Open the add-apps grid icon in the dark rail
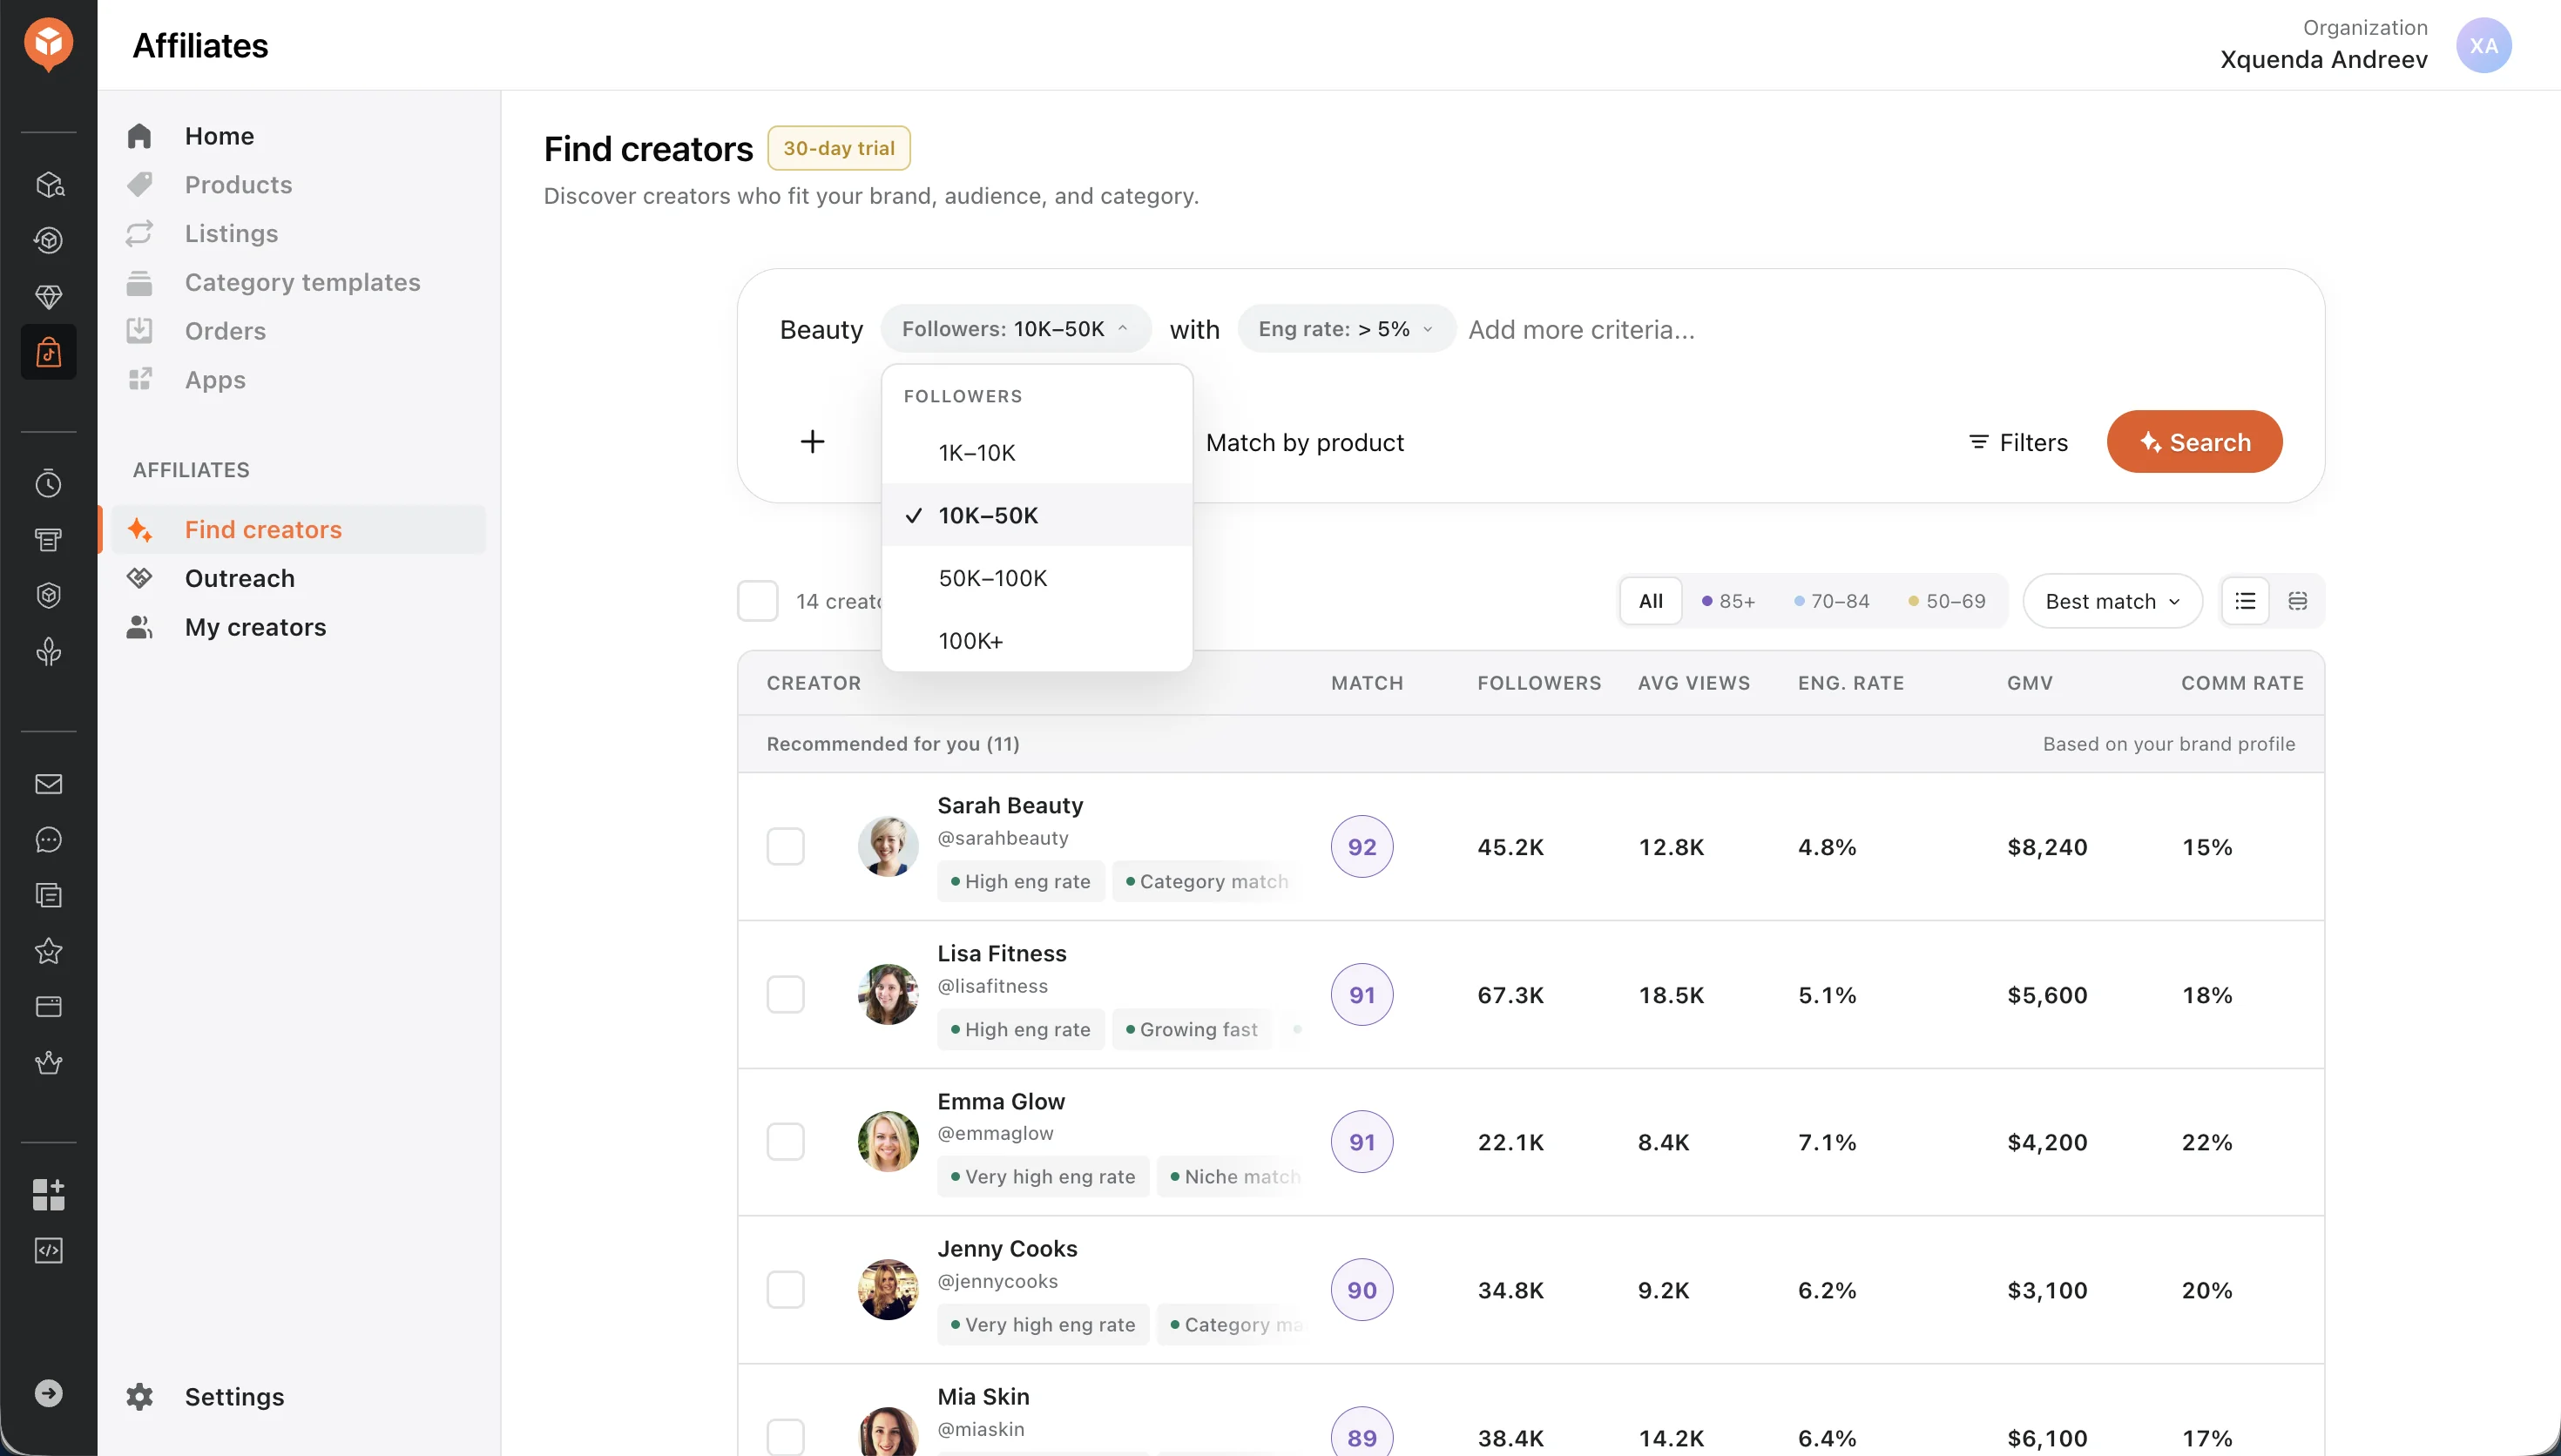Screen dimensions: 2561x1456 click(x=48, y=1194)
